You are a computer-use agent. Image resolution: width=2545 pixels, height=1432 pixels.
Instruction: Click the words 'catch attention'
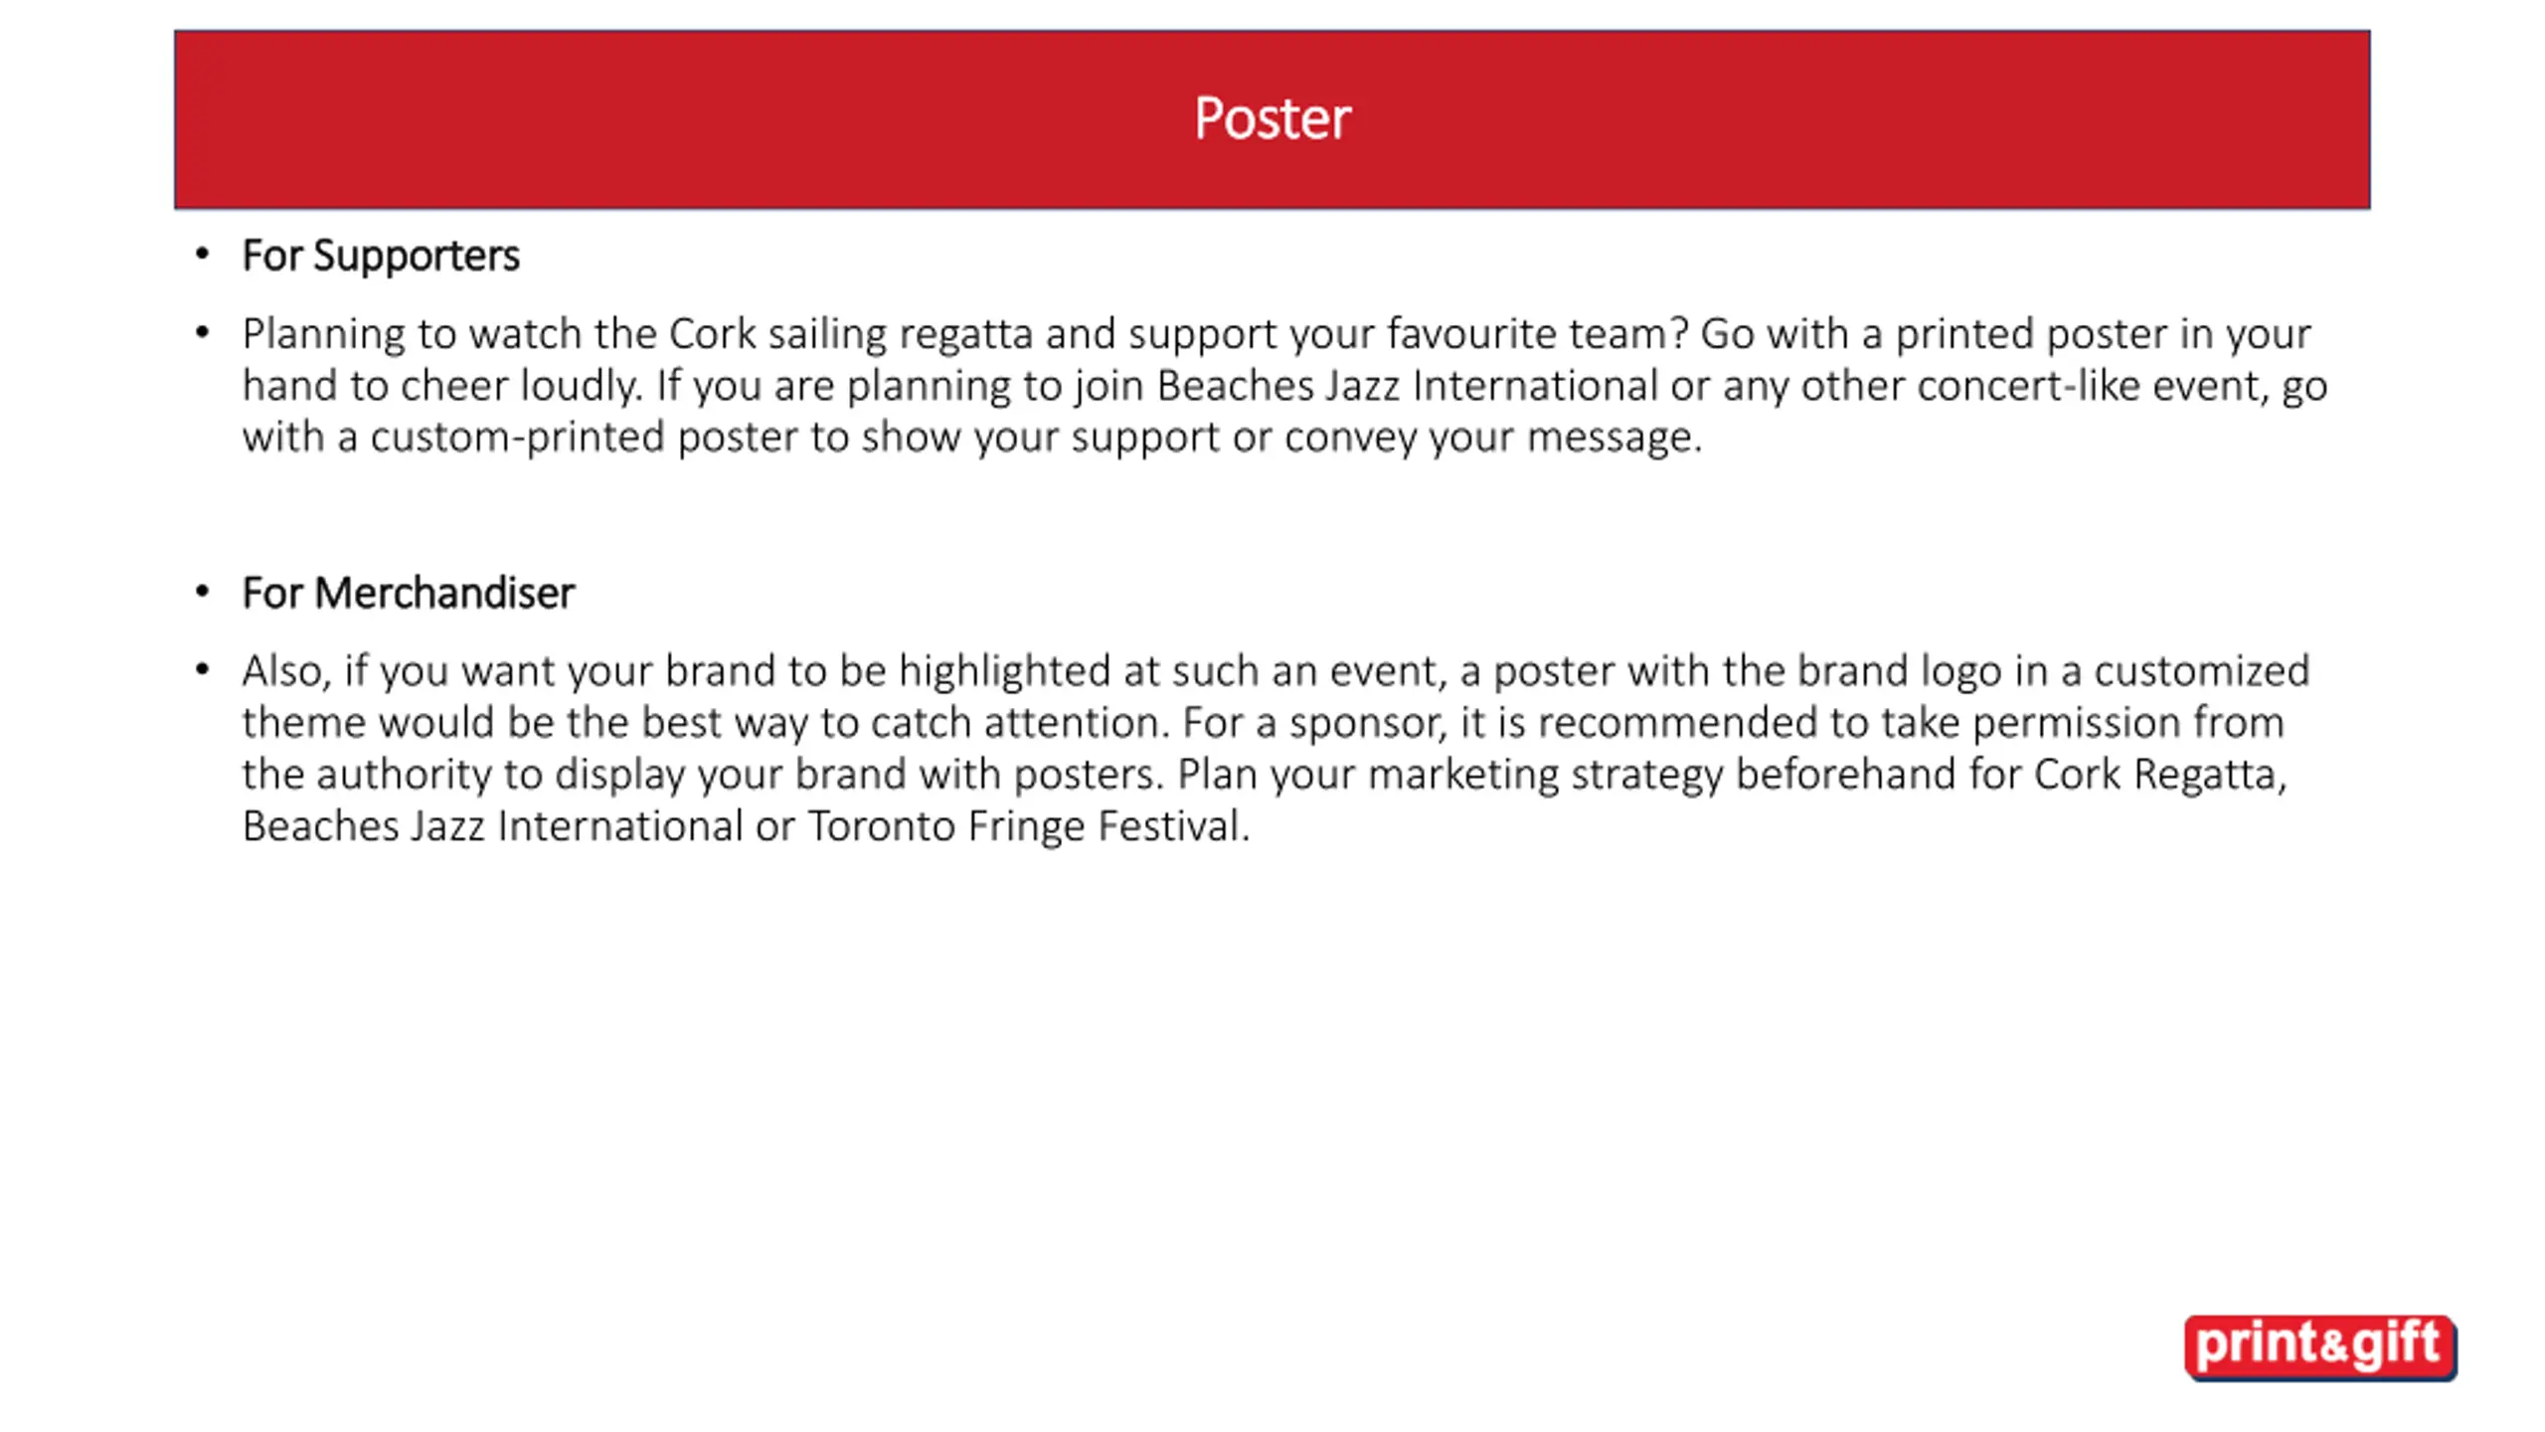pyautogui.click(x=1016, y=723)
